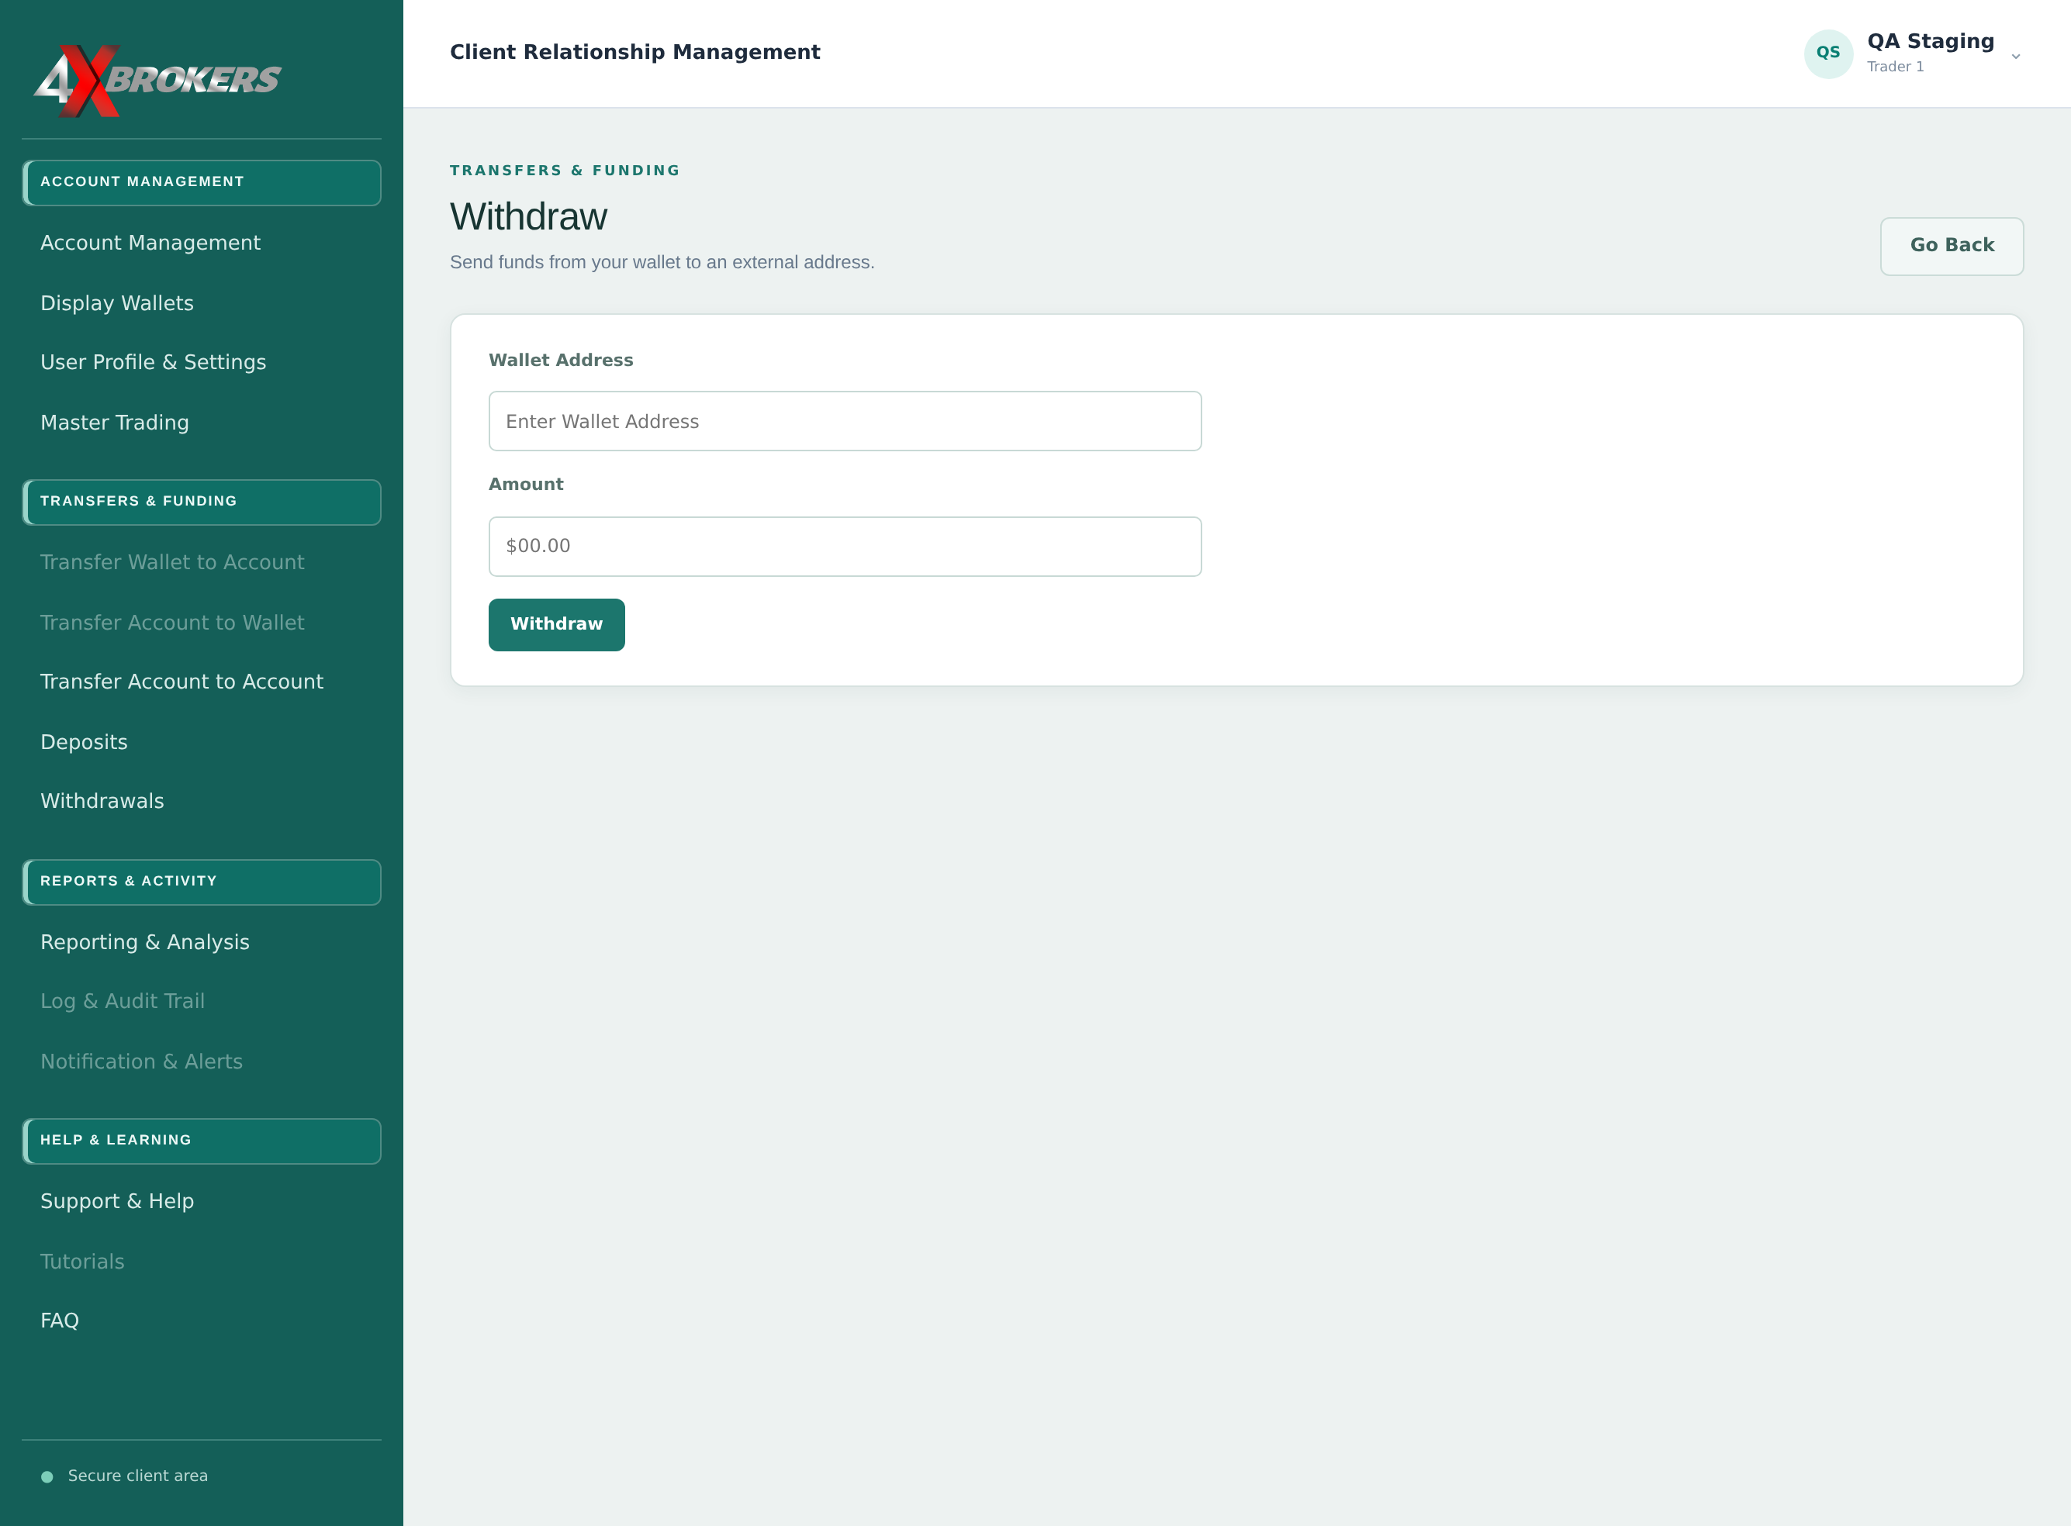Screen dimensions: 2071x1526
Task: Collapse the Transfers & Funding sidebar header
Action: (202, 502)
